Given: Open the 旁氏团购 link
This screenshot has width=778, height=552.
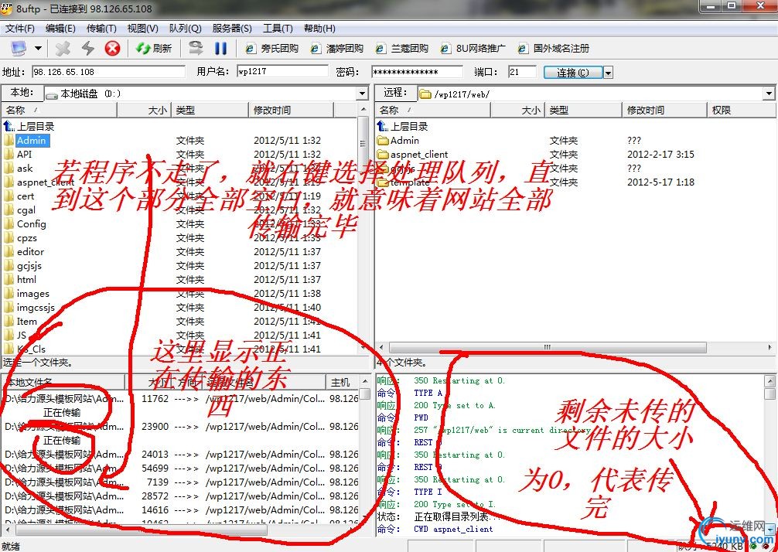Looking at the screenshot, I should point(272,49).
